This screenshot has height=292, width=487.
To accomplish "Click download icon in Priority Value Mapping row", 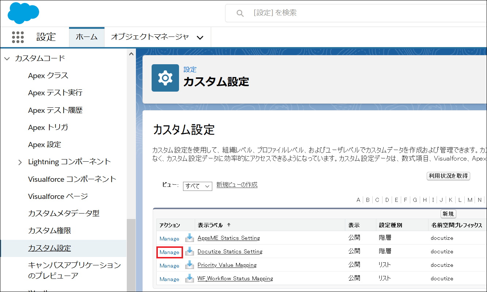I will (x=189, y=265).
